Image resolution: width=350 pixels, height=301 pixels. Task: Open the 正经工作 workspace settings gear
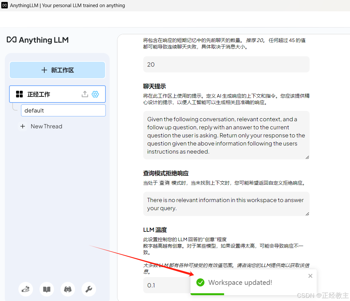point(95,94)
